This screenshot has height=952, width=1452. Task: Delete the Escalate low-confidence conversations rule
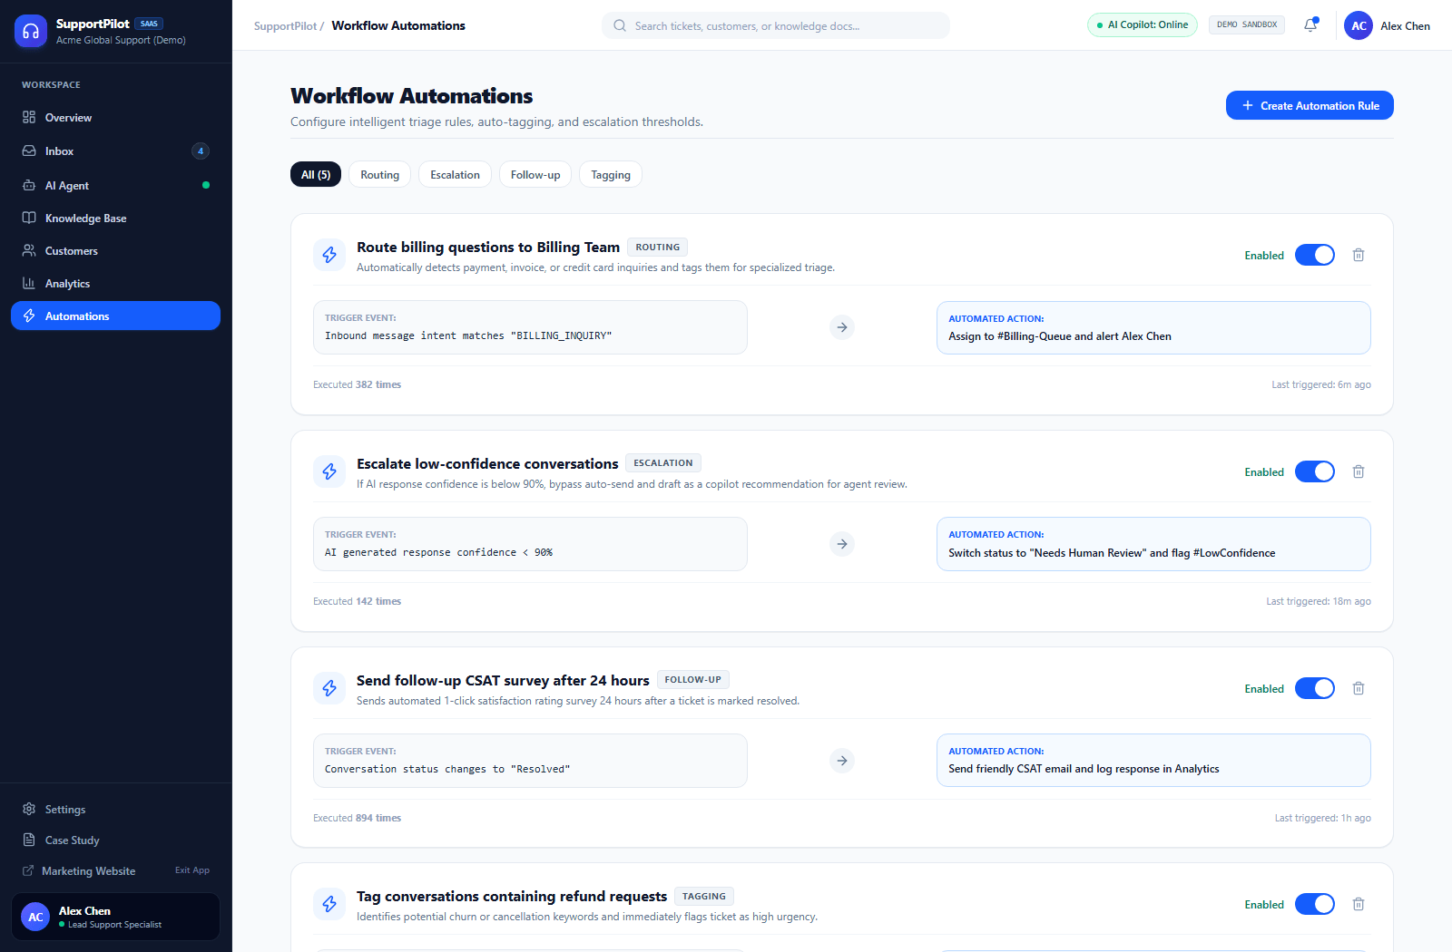[1359, 471]
